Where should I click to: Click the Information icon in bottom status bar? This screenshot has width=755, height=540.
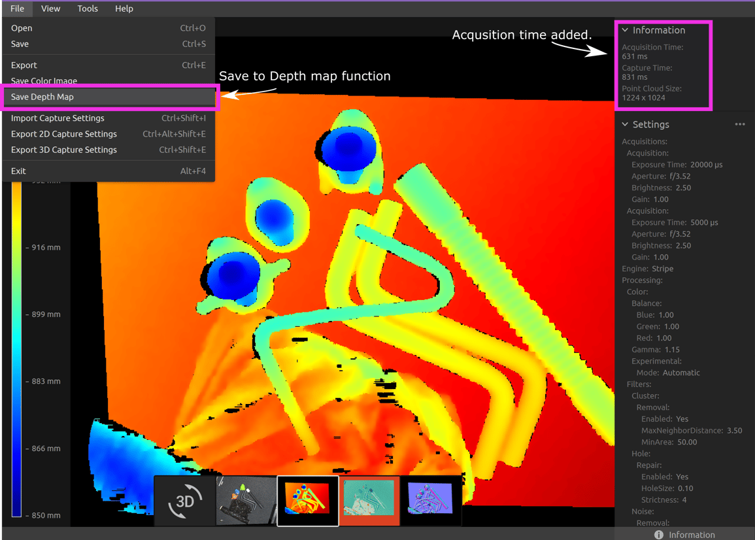coord(659,535)
